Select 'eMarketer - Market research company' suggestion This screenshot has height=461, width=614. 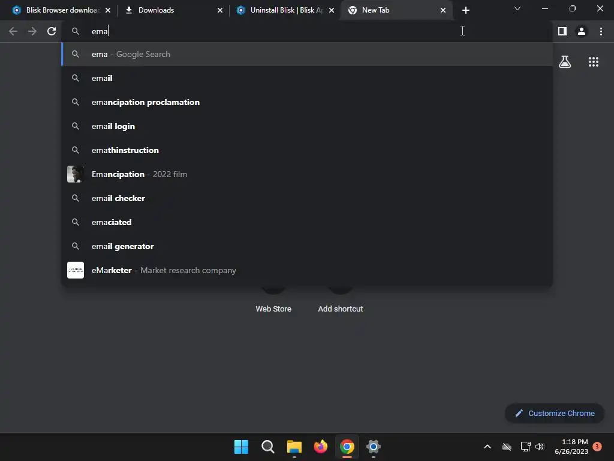[x=307, y=270]
